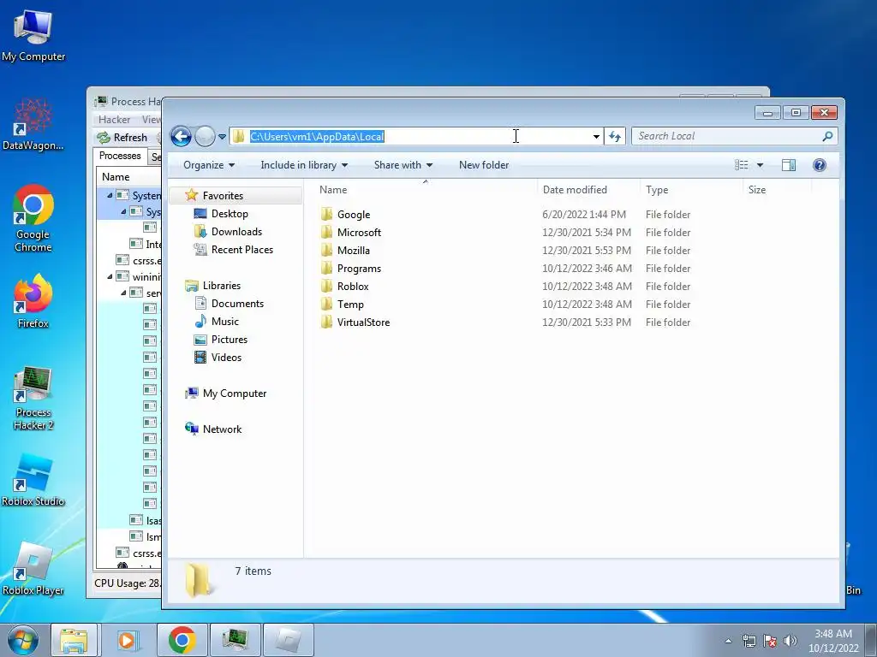Image resolution: width=877 pixels, height=657 pixels.
Task: Select Videos library
Action: (226, 358)
